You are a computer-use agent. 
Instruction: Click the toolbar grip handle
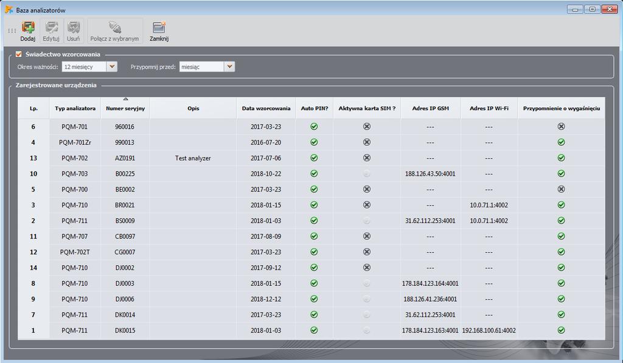(x=12, y=30)
